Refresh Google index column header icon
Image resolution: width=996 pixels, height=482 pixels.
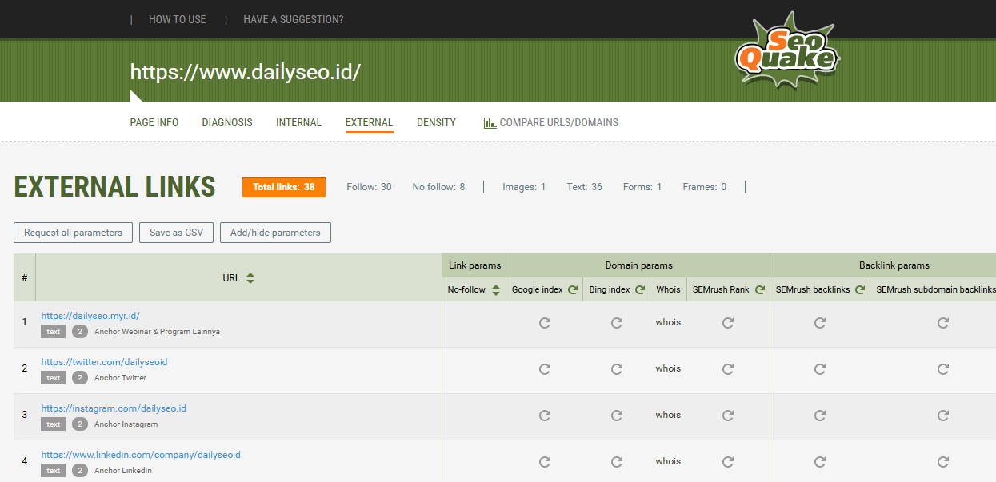573,289
